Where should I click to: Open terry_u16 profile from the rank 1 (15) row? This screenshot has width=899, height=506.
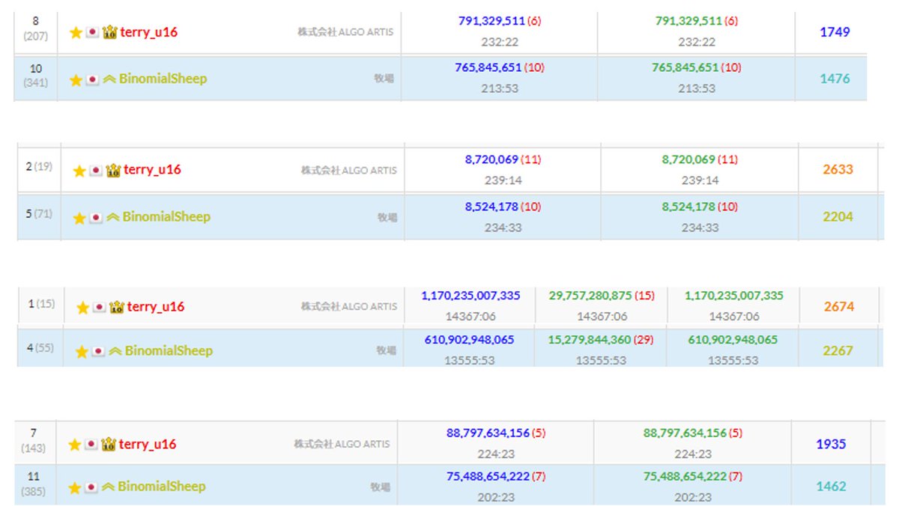(156, 307)
